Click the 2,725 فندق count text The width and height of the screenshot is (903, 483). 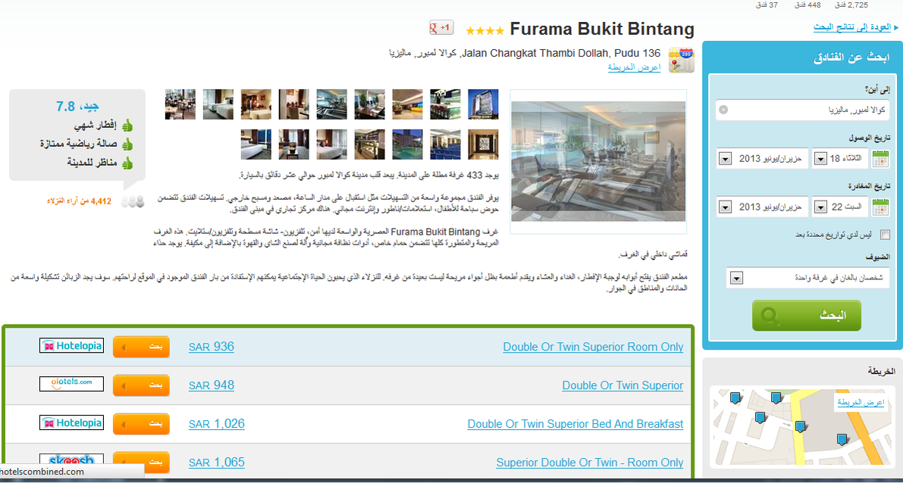851,5
